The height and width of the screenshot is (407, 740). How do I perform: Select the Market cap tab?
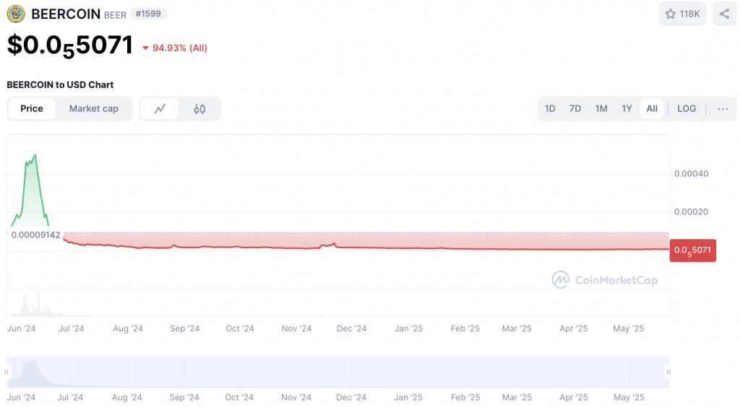[93, 109]
